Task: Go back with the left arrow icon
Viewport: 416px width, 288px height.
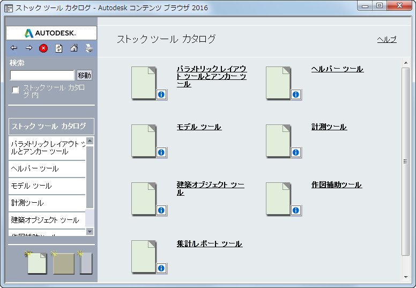Action: [14, 48]
